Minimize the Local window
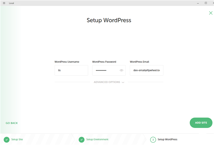The height and width of the screenshot is (145, 214). coord(198,3)
